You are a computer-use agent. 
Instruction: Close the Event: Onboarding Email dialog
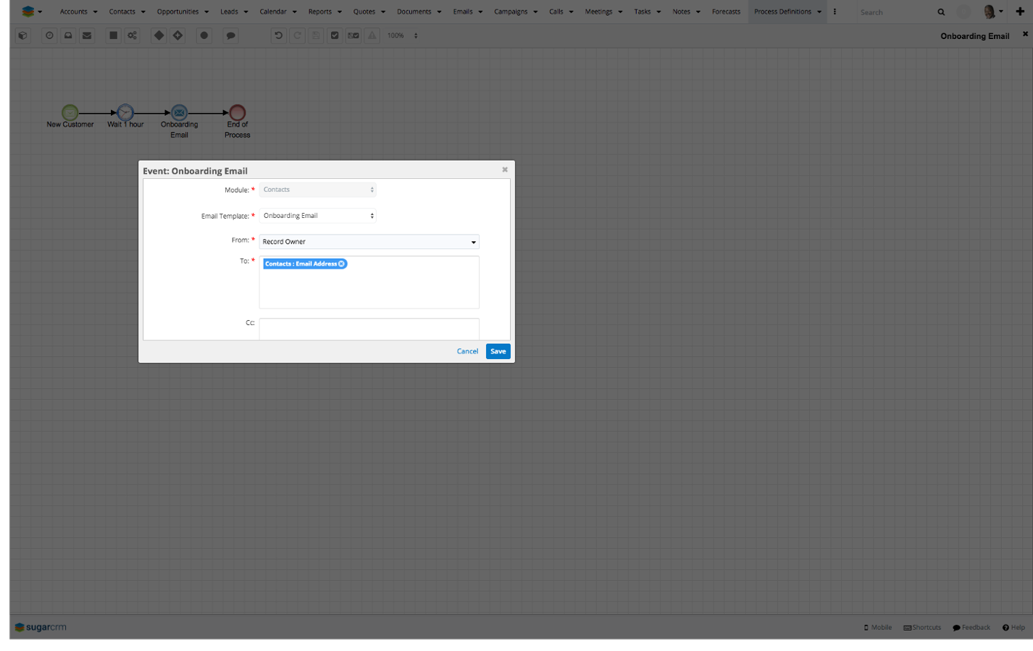tap(505, 169)
